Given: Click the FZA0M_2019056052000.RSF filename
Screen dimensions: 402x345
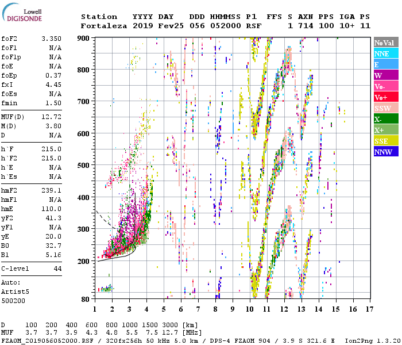Looking at the screenshot, I should pos(48,341).
